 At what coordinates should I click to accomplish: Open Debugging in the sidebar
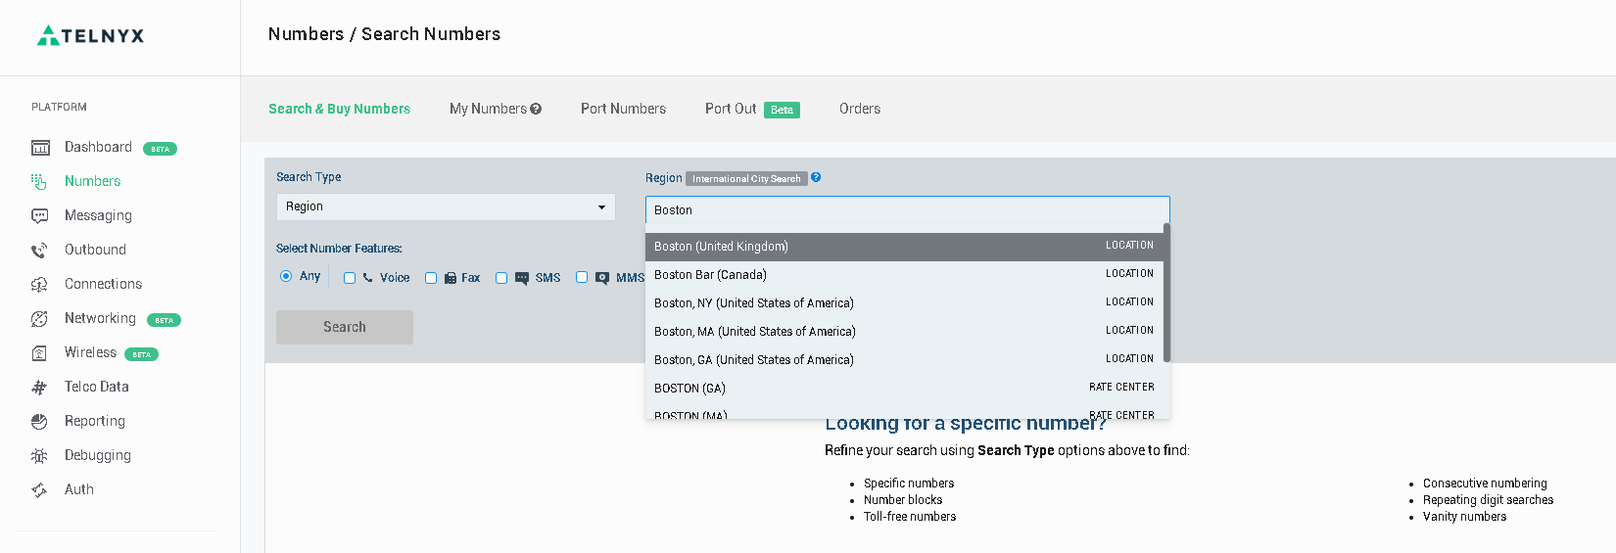point(98,455)
